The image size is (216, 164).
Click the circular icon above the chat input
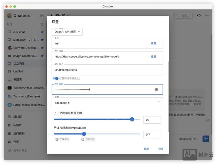point(207,120)
